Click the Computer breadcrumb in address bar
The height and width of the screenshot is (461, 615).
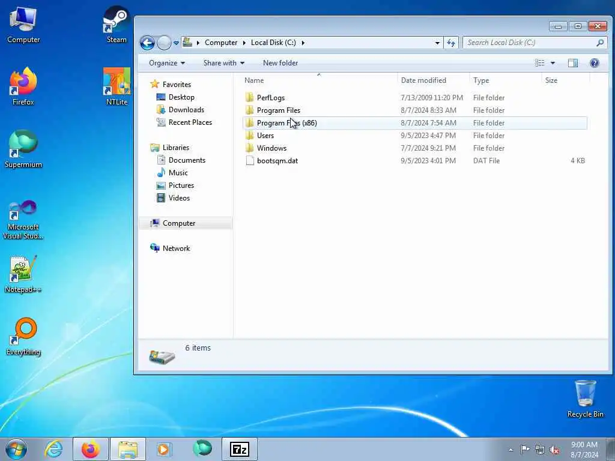pos(221,43)
